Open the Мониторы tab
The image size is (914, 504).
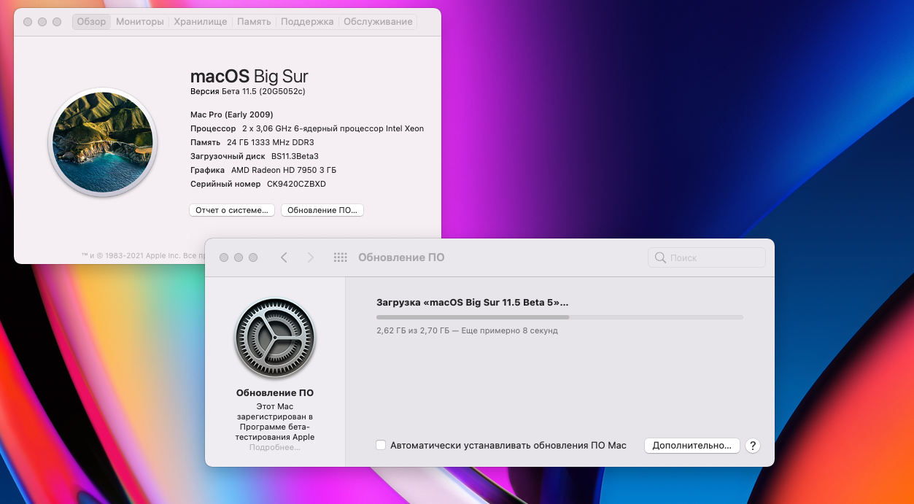point(140,22)
